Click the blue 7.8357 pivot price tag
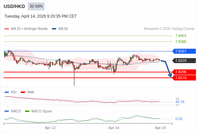This screenshot has width=197, height=133. [x=184, y=51]
